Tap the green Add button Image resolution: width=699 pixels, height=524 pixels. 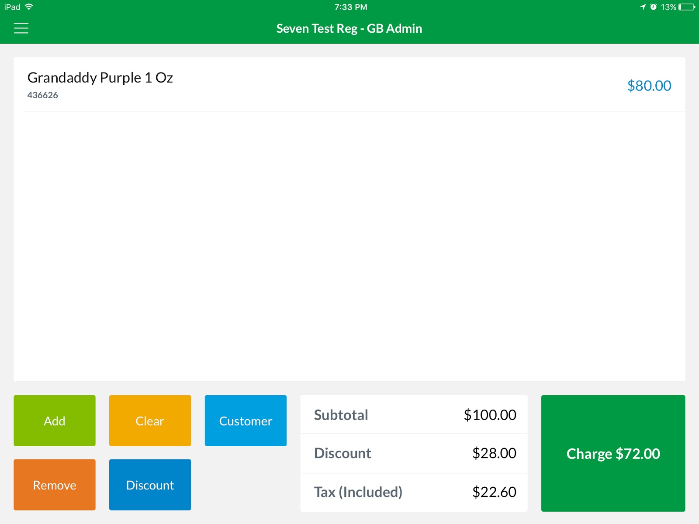55,421
